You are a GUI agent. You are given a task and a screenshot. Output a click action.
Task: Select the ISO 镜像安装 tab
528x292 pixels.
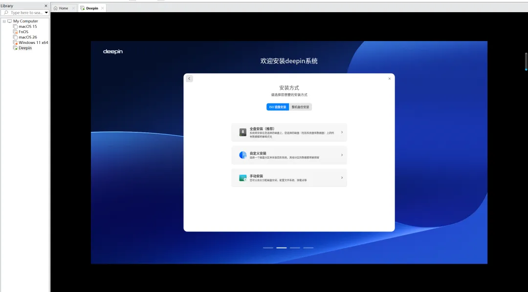(278, 107)
